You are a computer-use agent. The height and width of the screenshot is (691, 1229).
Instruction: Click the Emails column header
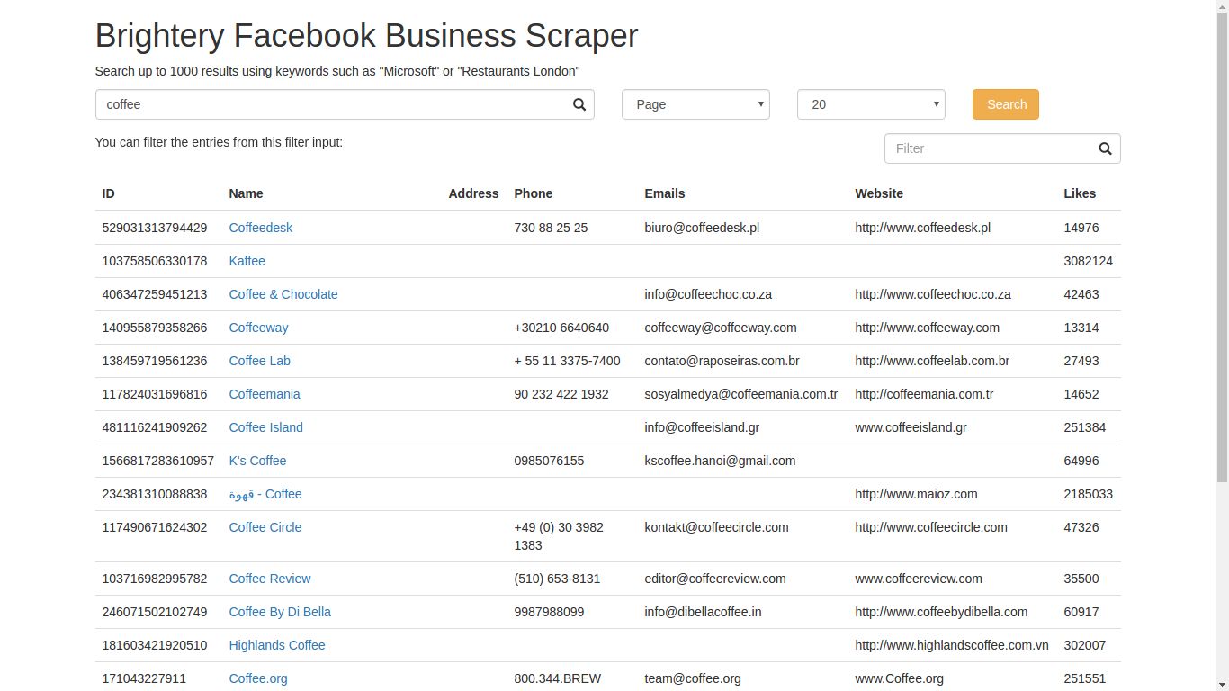pos(665,193)
